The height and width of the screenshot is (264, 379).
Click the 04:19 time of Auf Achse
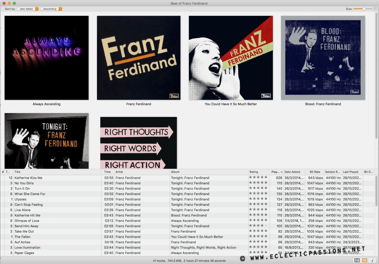[x=108, y=242]
